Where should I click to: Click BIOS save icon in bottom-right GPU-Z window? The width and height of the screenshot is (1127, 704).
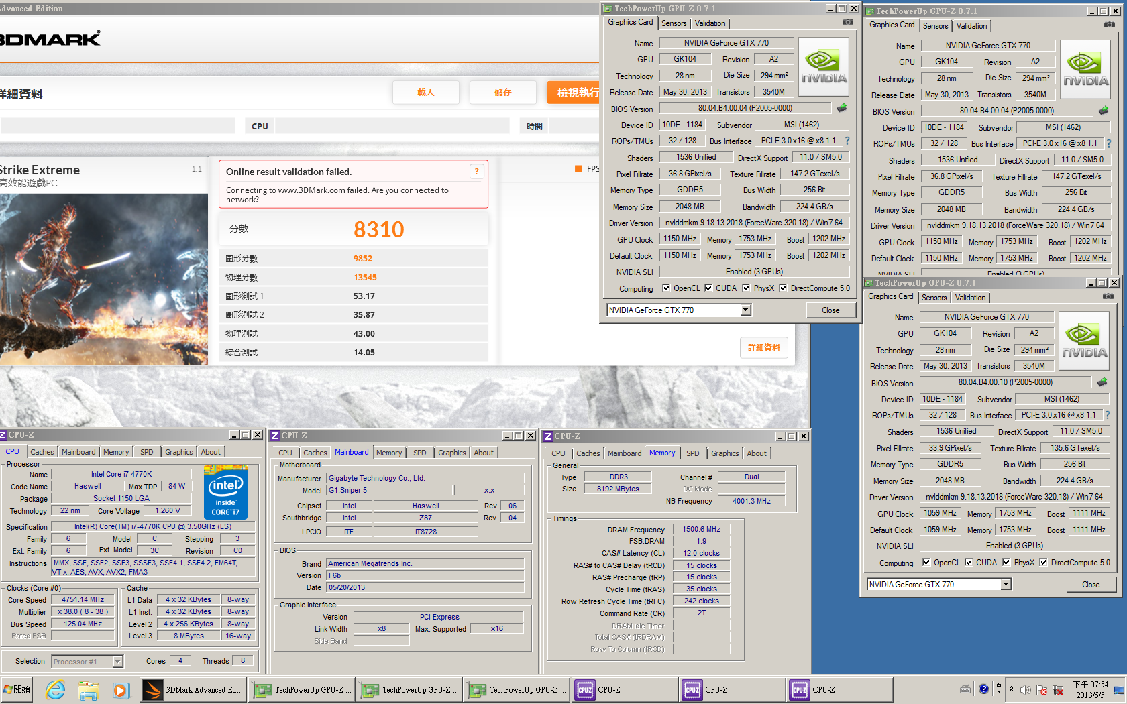pos(1102,382)
